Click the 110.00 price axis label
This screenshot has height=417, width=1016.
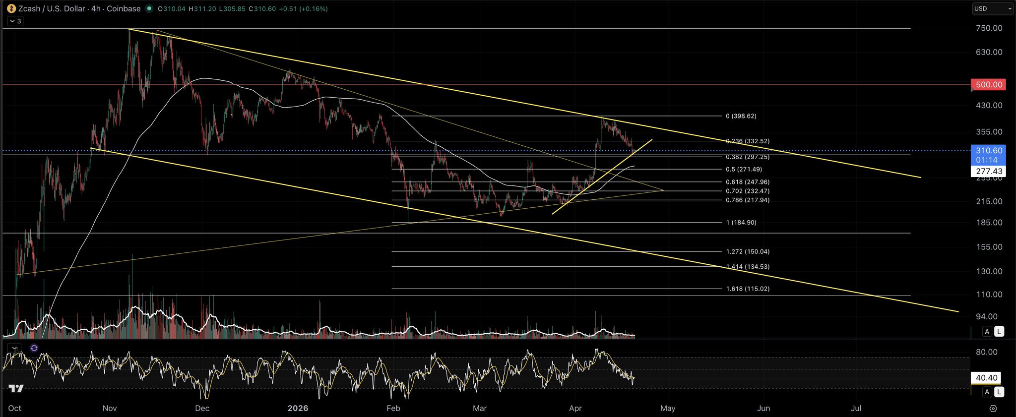click(989, 295)
